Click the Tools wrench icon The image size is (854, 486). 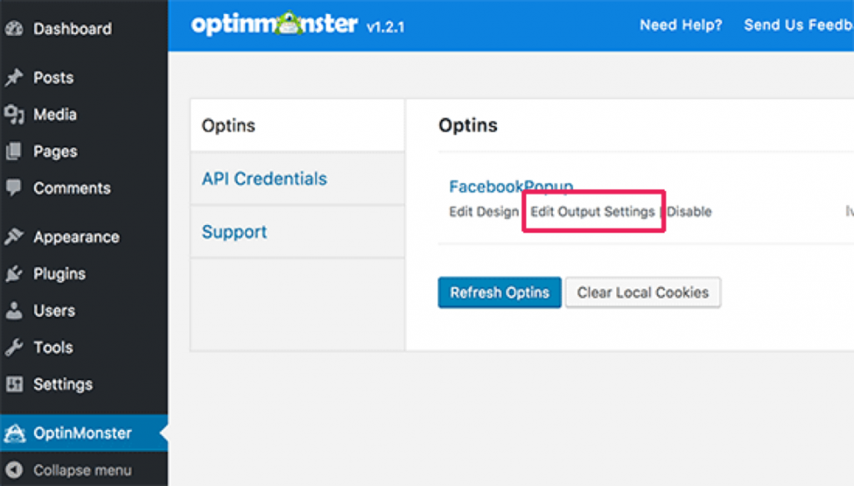tap(14, 348)
